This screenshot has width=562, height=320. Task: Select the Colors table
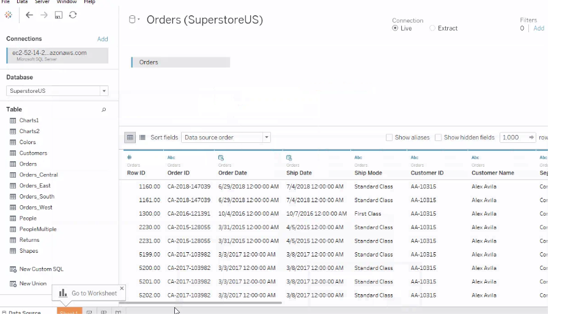click(x=28, y=142)
